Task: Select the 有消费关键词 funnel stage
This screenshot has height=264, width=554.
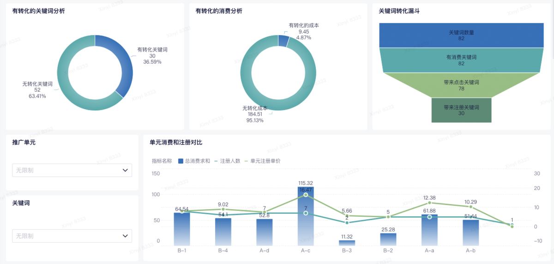Action: (x=462, y=60)
